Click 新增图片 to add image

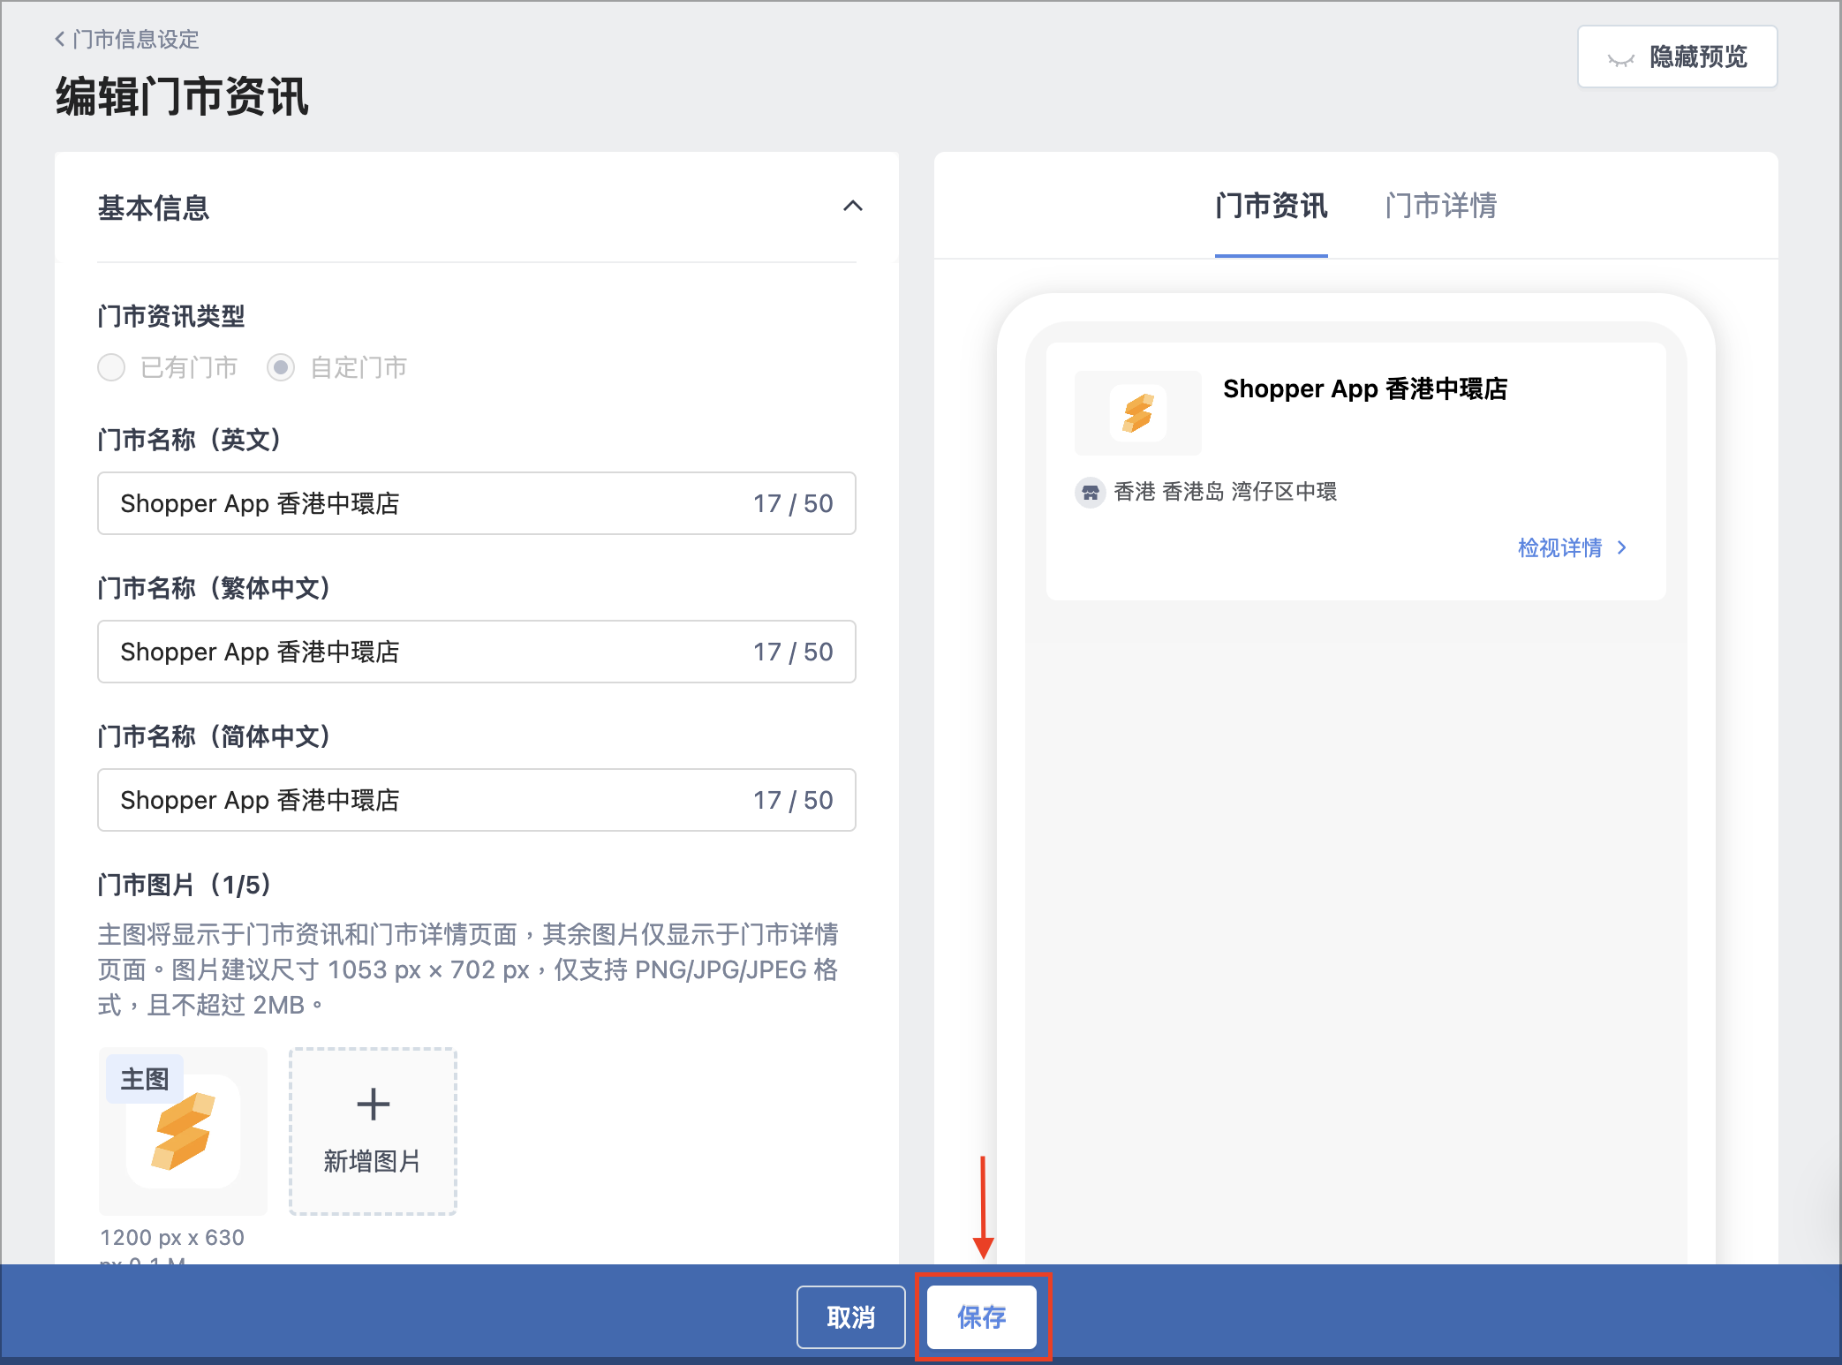[373, 1131]
